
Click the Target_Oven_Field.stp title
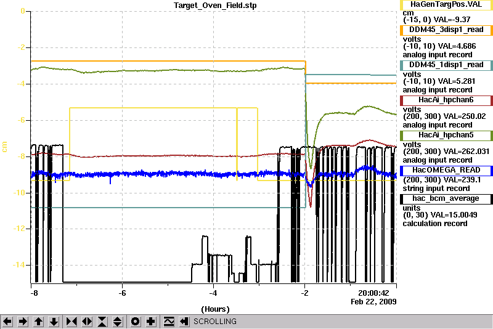click(x=215, y=6)
